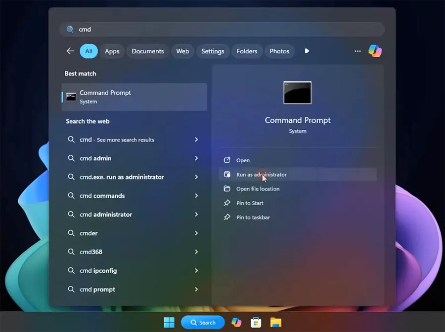Click the search magnifier in search box
Viewport: 445px width, 332px height.
point(69,29)
